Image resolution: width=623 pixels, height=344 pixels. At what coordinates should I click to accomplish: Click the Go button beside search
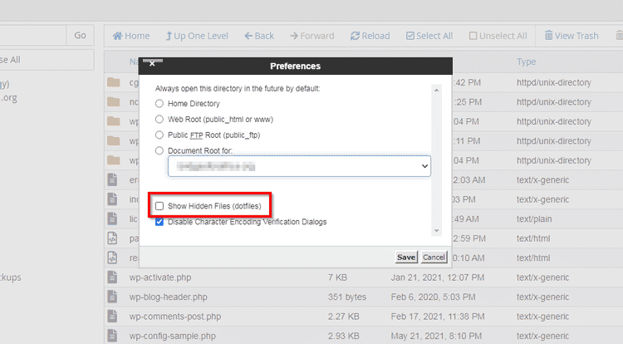(80, 36)
